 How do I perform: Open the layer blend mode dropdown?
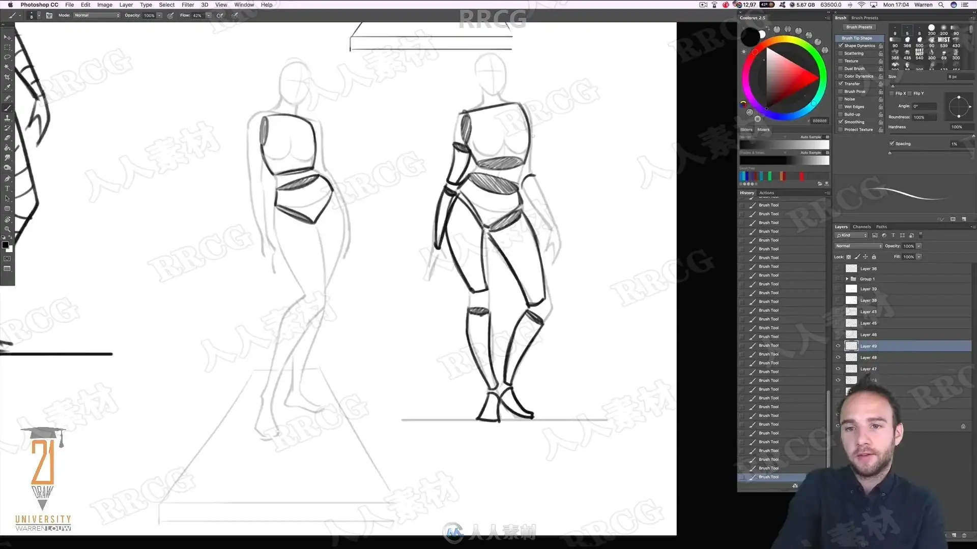pyautogui.click(x=858, y=246)
